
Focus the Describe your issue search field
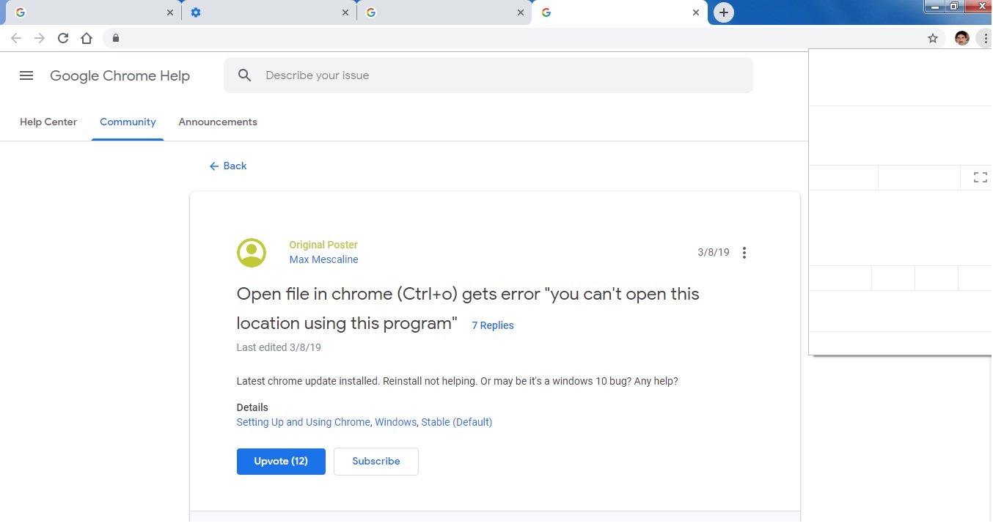click(488, 75)
